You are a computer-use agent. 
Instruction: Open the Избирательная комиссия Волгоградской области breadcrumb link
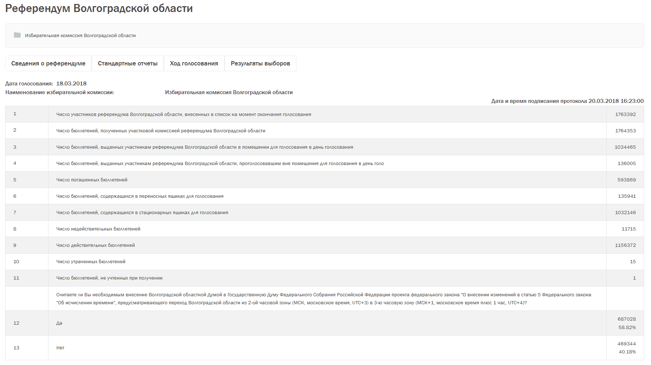point(80,36)
